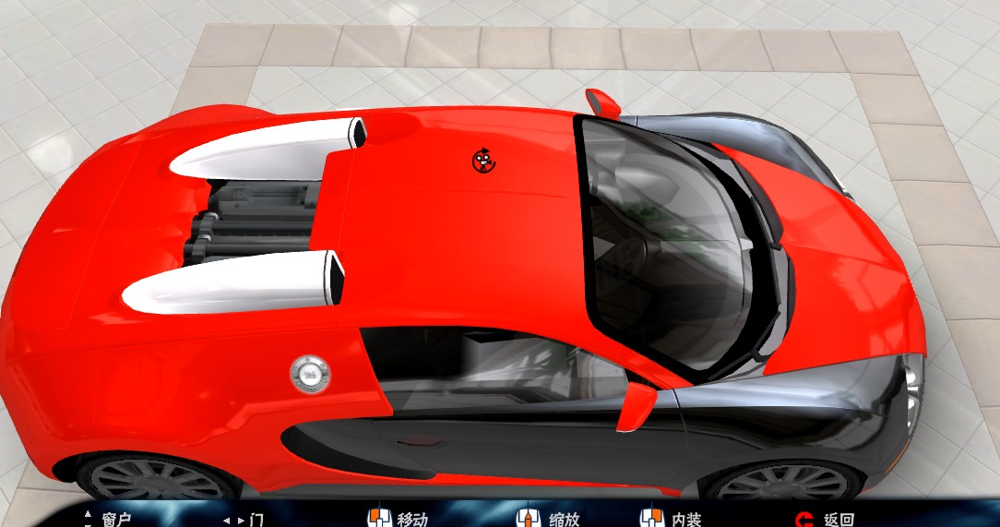The image size is (1000, 527).
Task: Click the 移动 move label
Action: (412, 520)
